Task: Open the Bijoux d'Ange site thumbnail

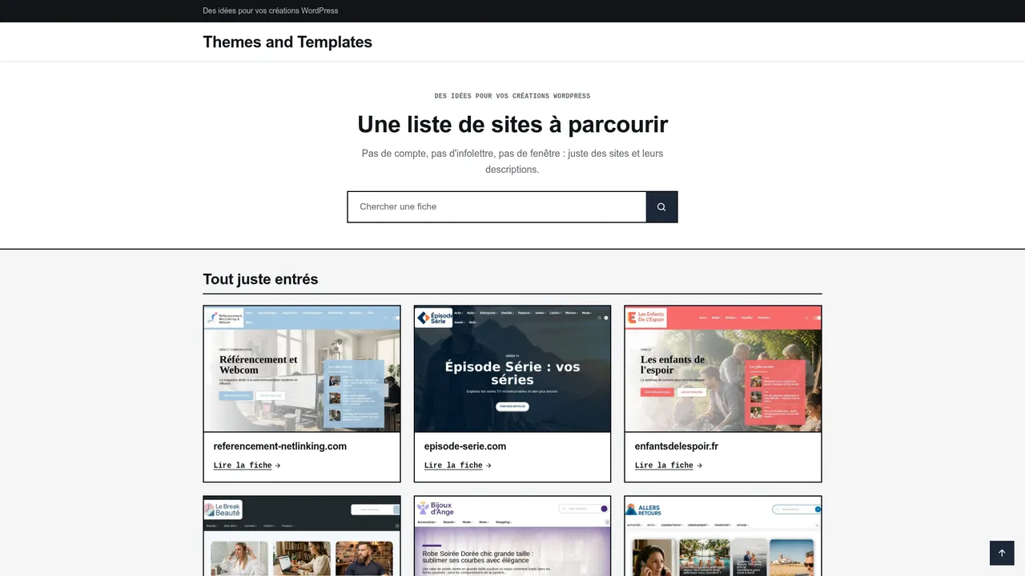Action: (x=512, y=536)
